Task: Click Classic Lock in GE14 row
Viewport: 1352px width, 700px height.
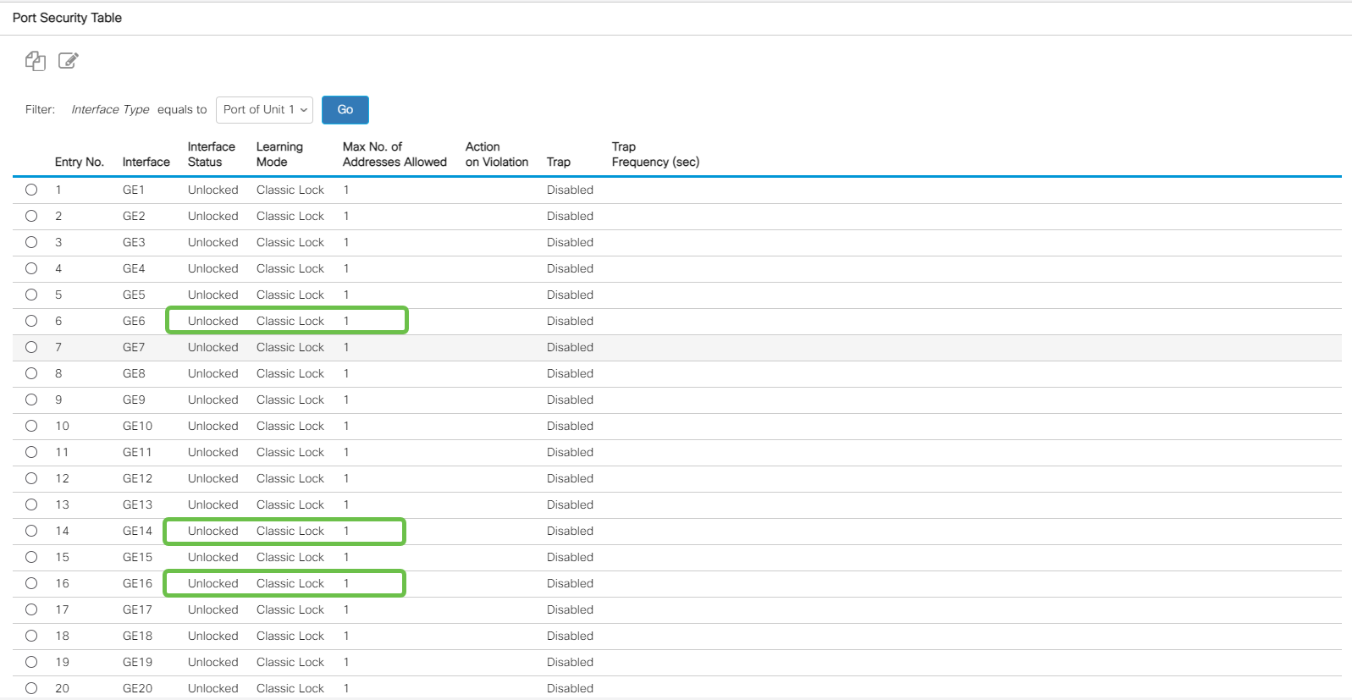Action: (x=290, y=531)
